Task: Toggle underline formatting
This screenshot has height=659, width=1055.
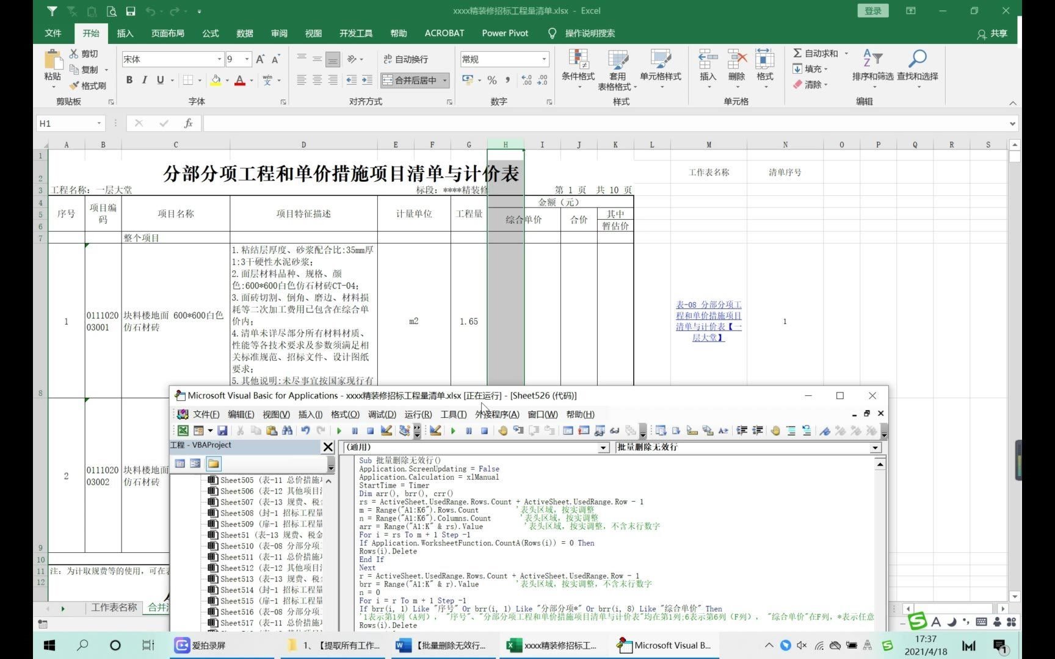Action: coord(159,80)
